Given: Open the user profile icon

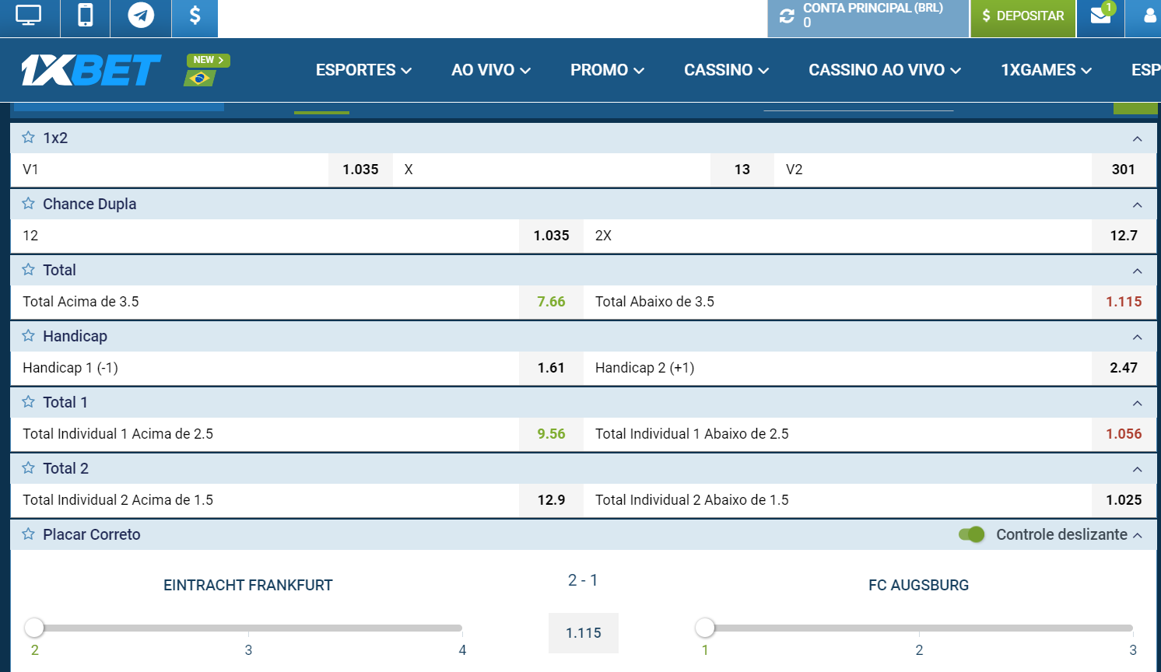Looking at the screenshot, I should click(x=1149, y=16).
